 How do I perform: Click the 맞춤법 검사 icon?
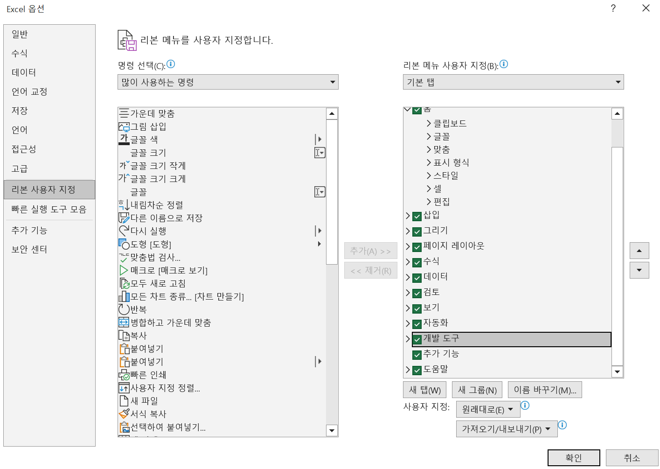(124, 257)
